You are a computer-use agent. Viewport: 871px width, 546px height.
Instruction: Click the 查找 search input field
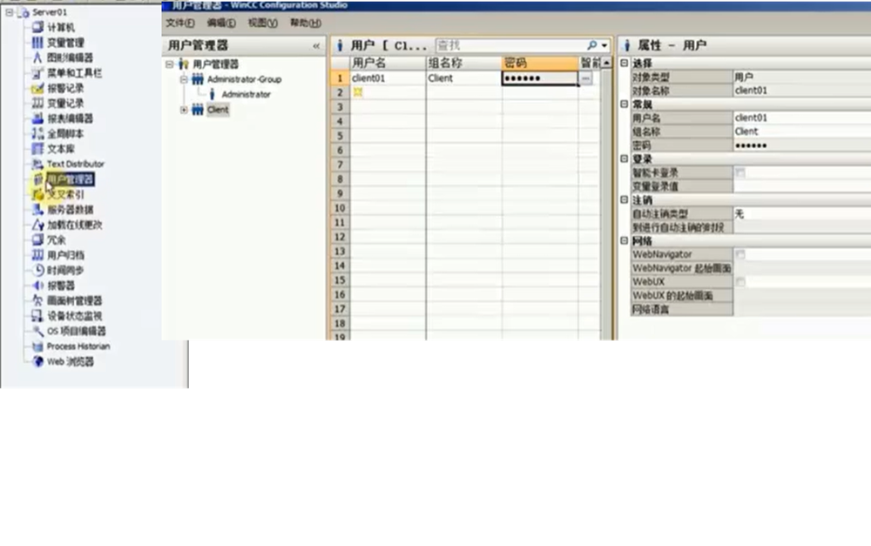click(509, 45)
